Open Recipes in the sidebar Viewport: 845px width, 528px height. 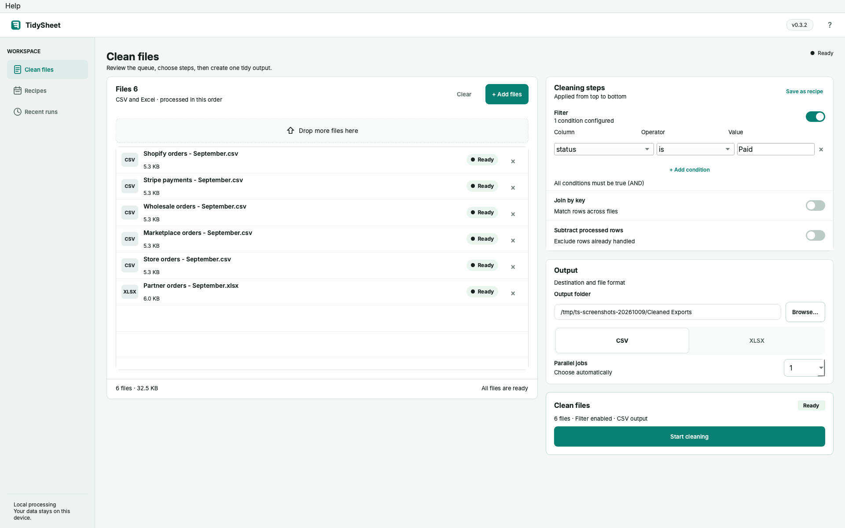48,91
